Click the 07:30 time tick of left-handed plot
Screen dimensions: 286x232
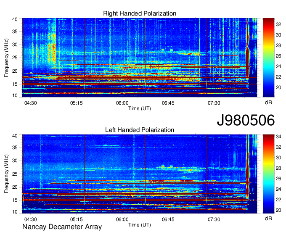pos(214,219)
